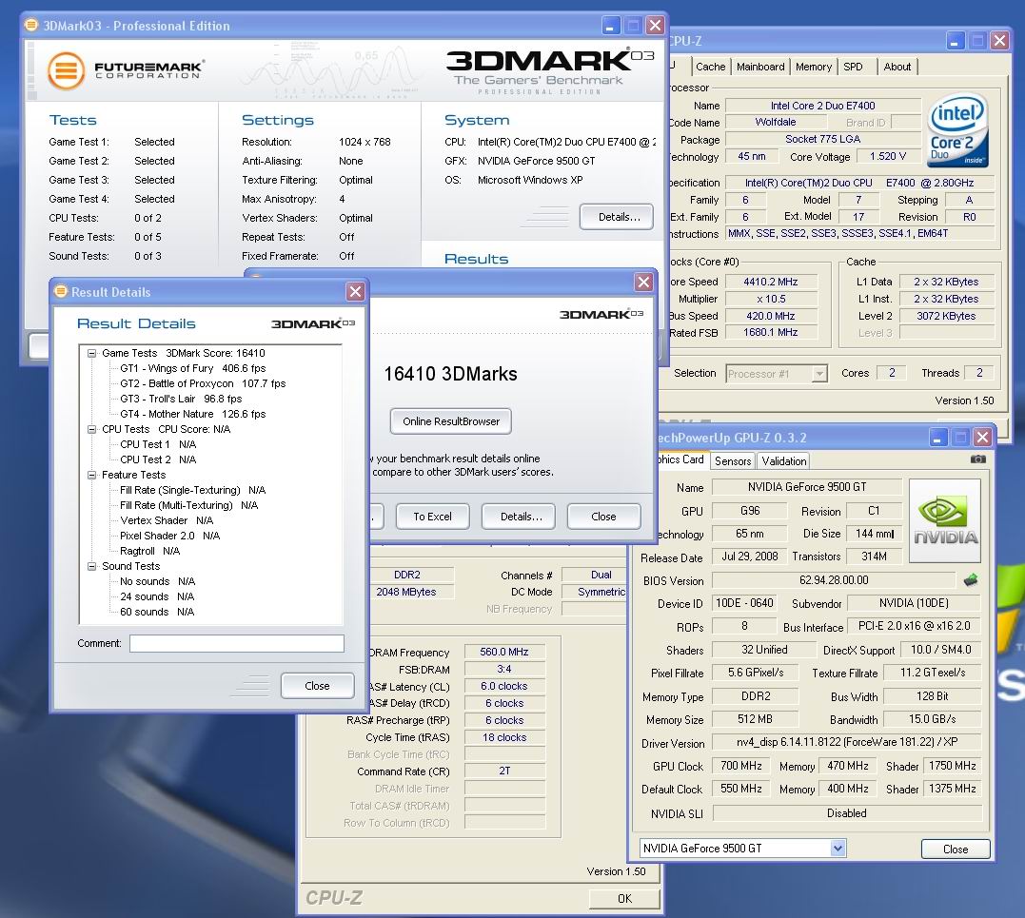The width and height of the screenshot is (1025, 918).
Task: Click the NVIDIA logo in GPU-Z
Action: click(945, 520)
